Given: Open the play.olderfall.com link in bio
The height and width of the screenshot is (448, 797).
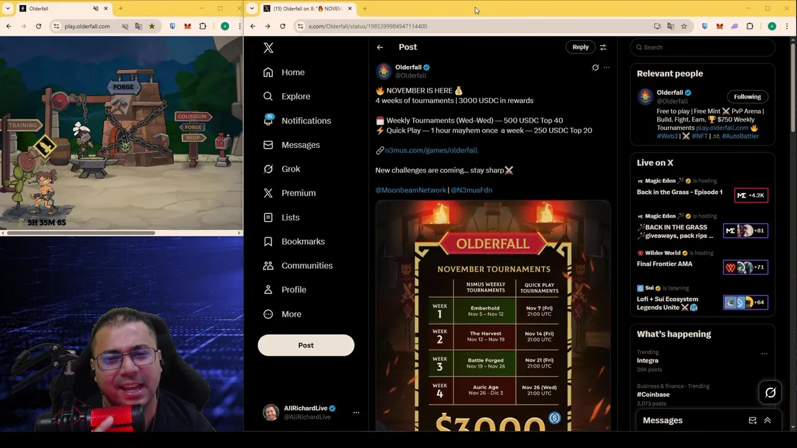Looking at the screenshot, I should [x=722, y=128].
